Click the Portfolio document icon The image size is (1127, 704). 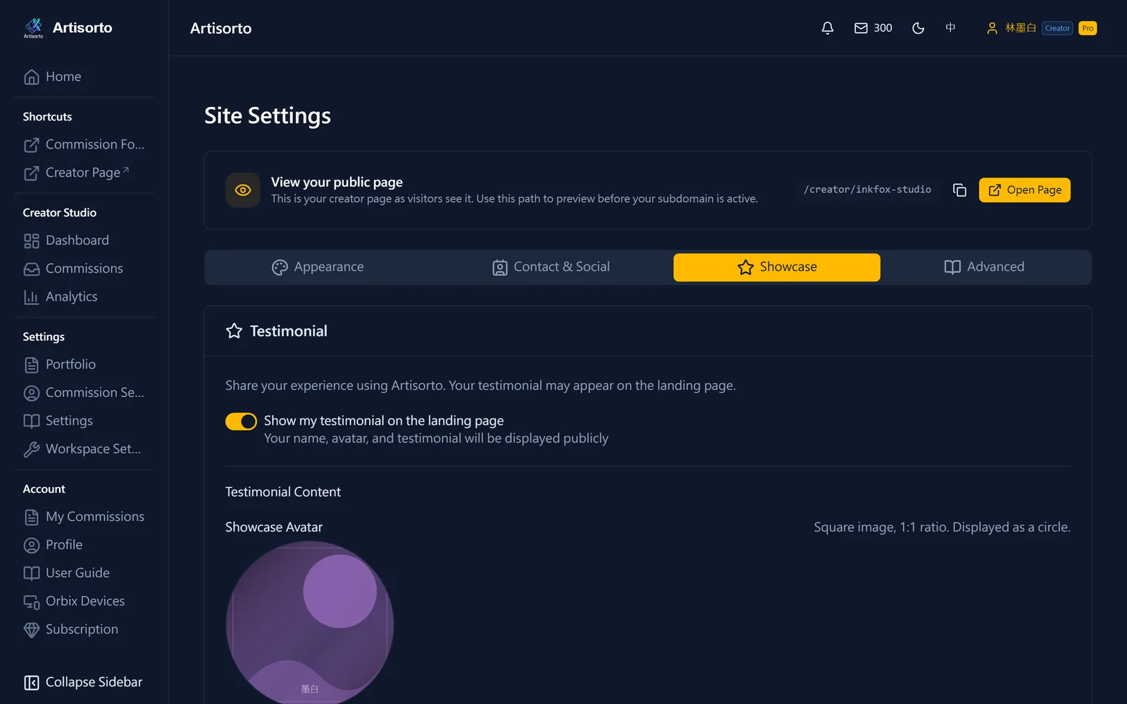pyautogui.click(x=32, y=365)
